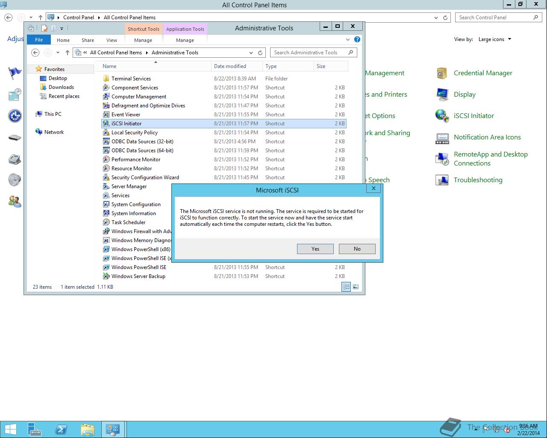
Task: Click Yes to start the iSCSI service
Action: [x=315, y=249]
